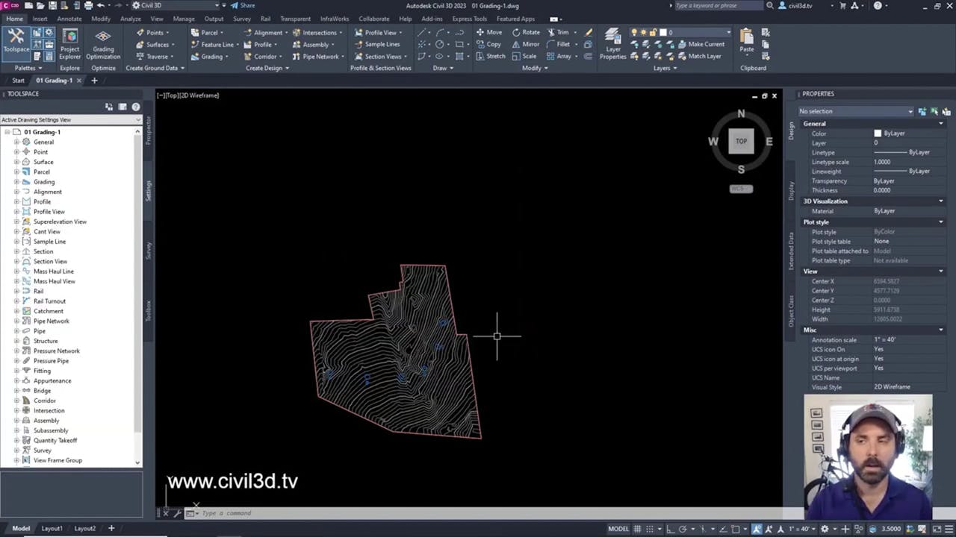Toggle grid display in the status bar

tap(638, 529)
